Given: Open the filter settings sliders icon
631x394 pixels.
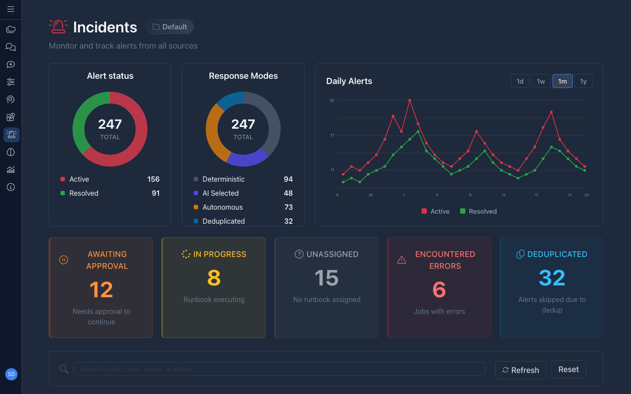Looking at the screenshot, I should [x=11, y=82].
